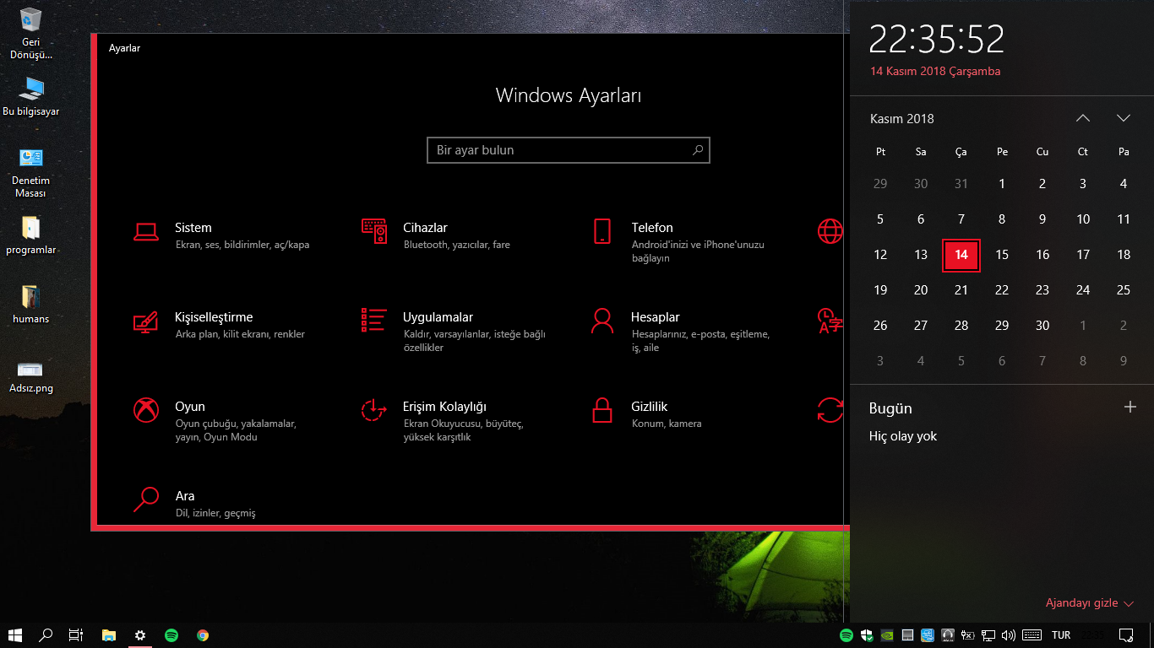This screenshot has width=1154, height=648.
Task: Select 21 in the calendar
Action: tap(961, 290)
